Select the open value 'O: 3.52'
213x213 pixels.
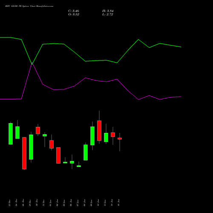point(74,14)
